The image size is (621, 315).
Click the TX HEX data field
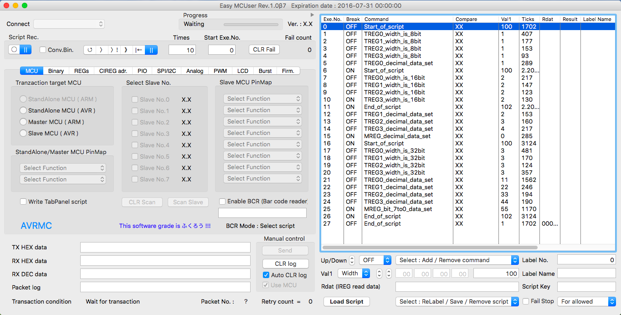click(165, 247)
